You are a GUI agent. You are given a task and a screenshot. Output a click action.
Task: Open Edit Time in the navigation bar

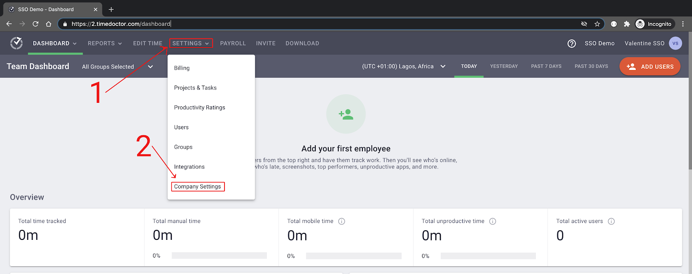point(147,43)
